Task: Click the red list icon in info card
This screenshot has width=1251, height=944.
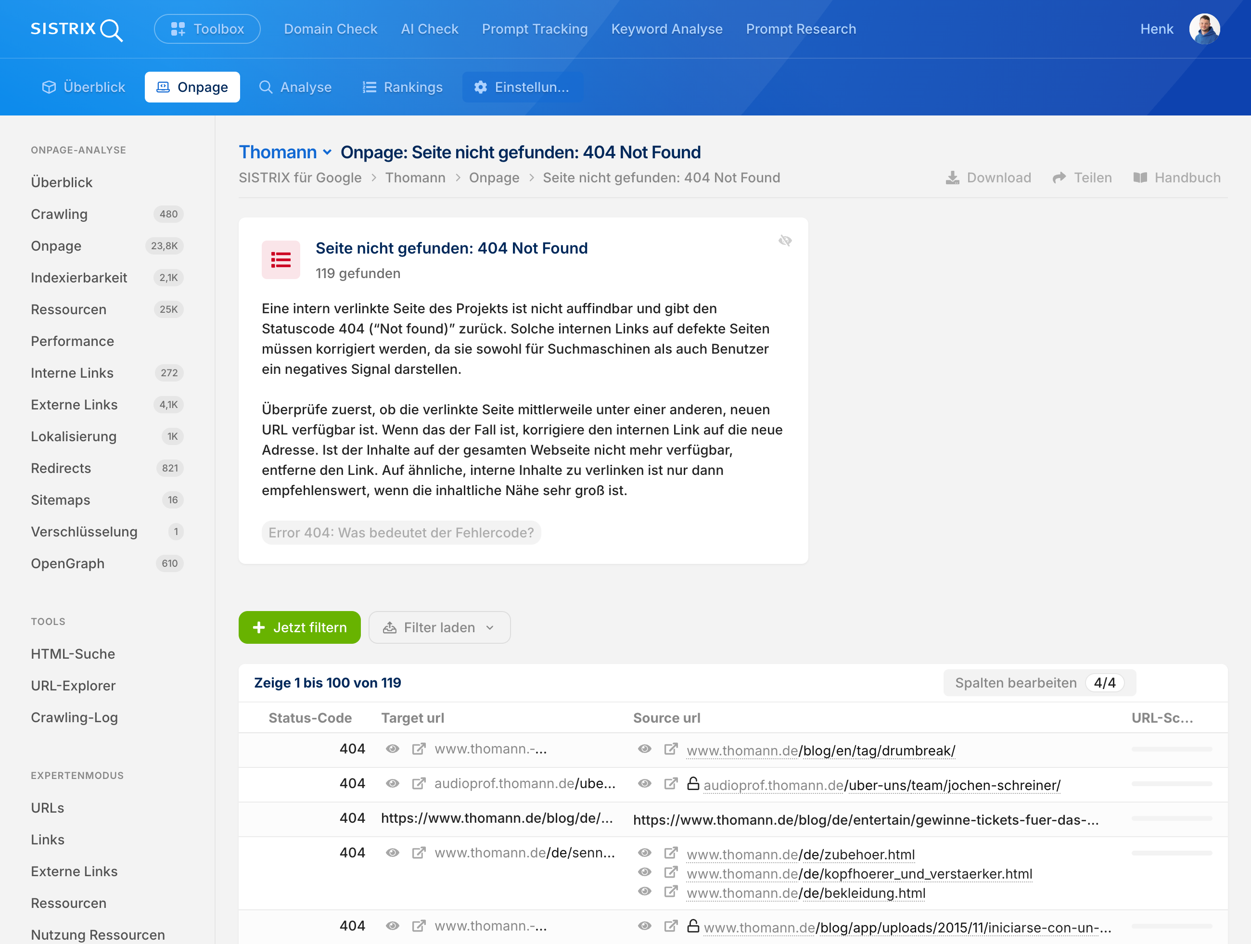Action: pyautogui.click(x=281, y=260)
